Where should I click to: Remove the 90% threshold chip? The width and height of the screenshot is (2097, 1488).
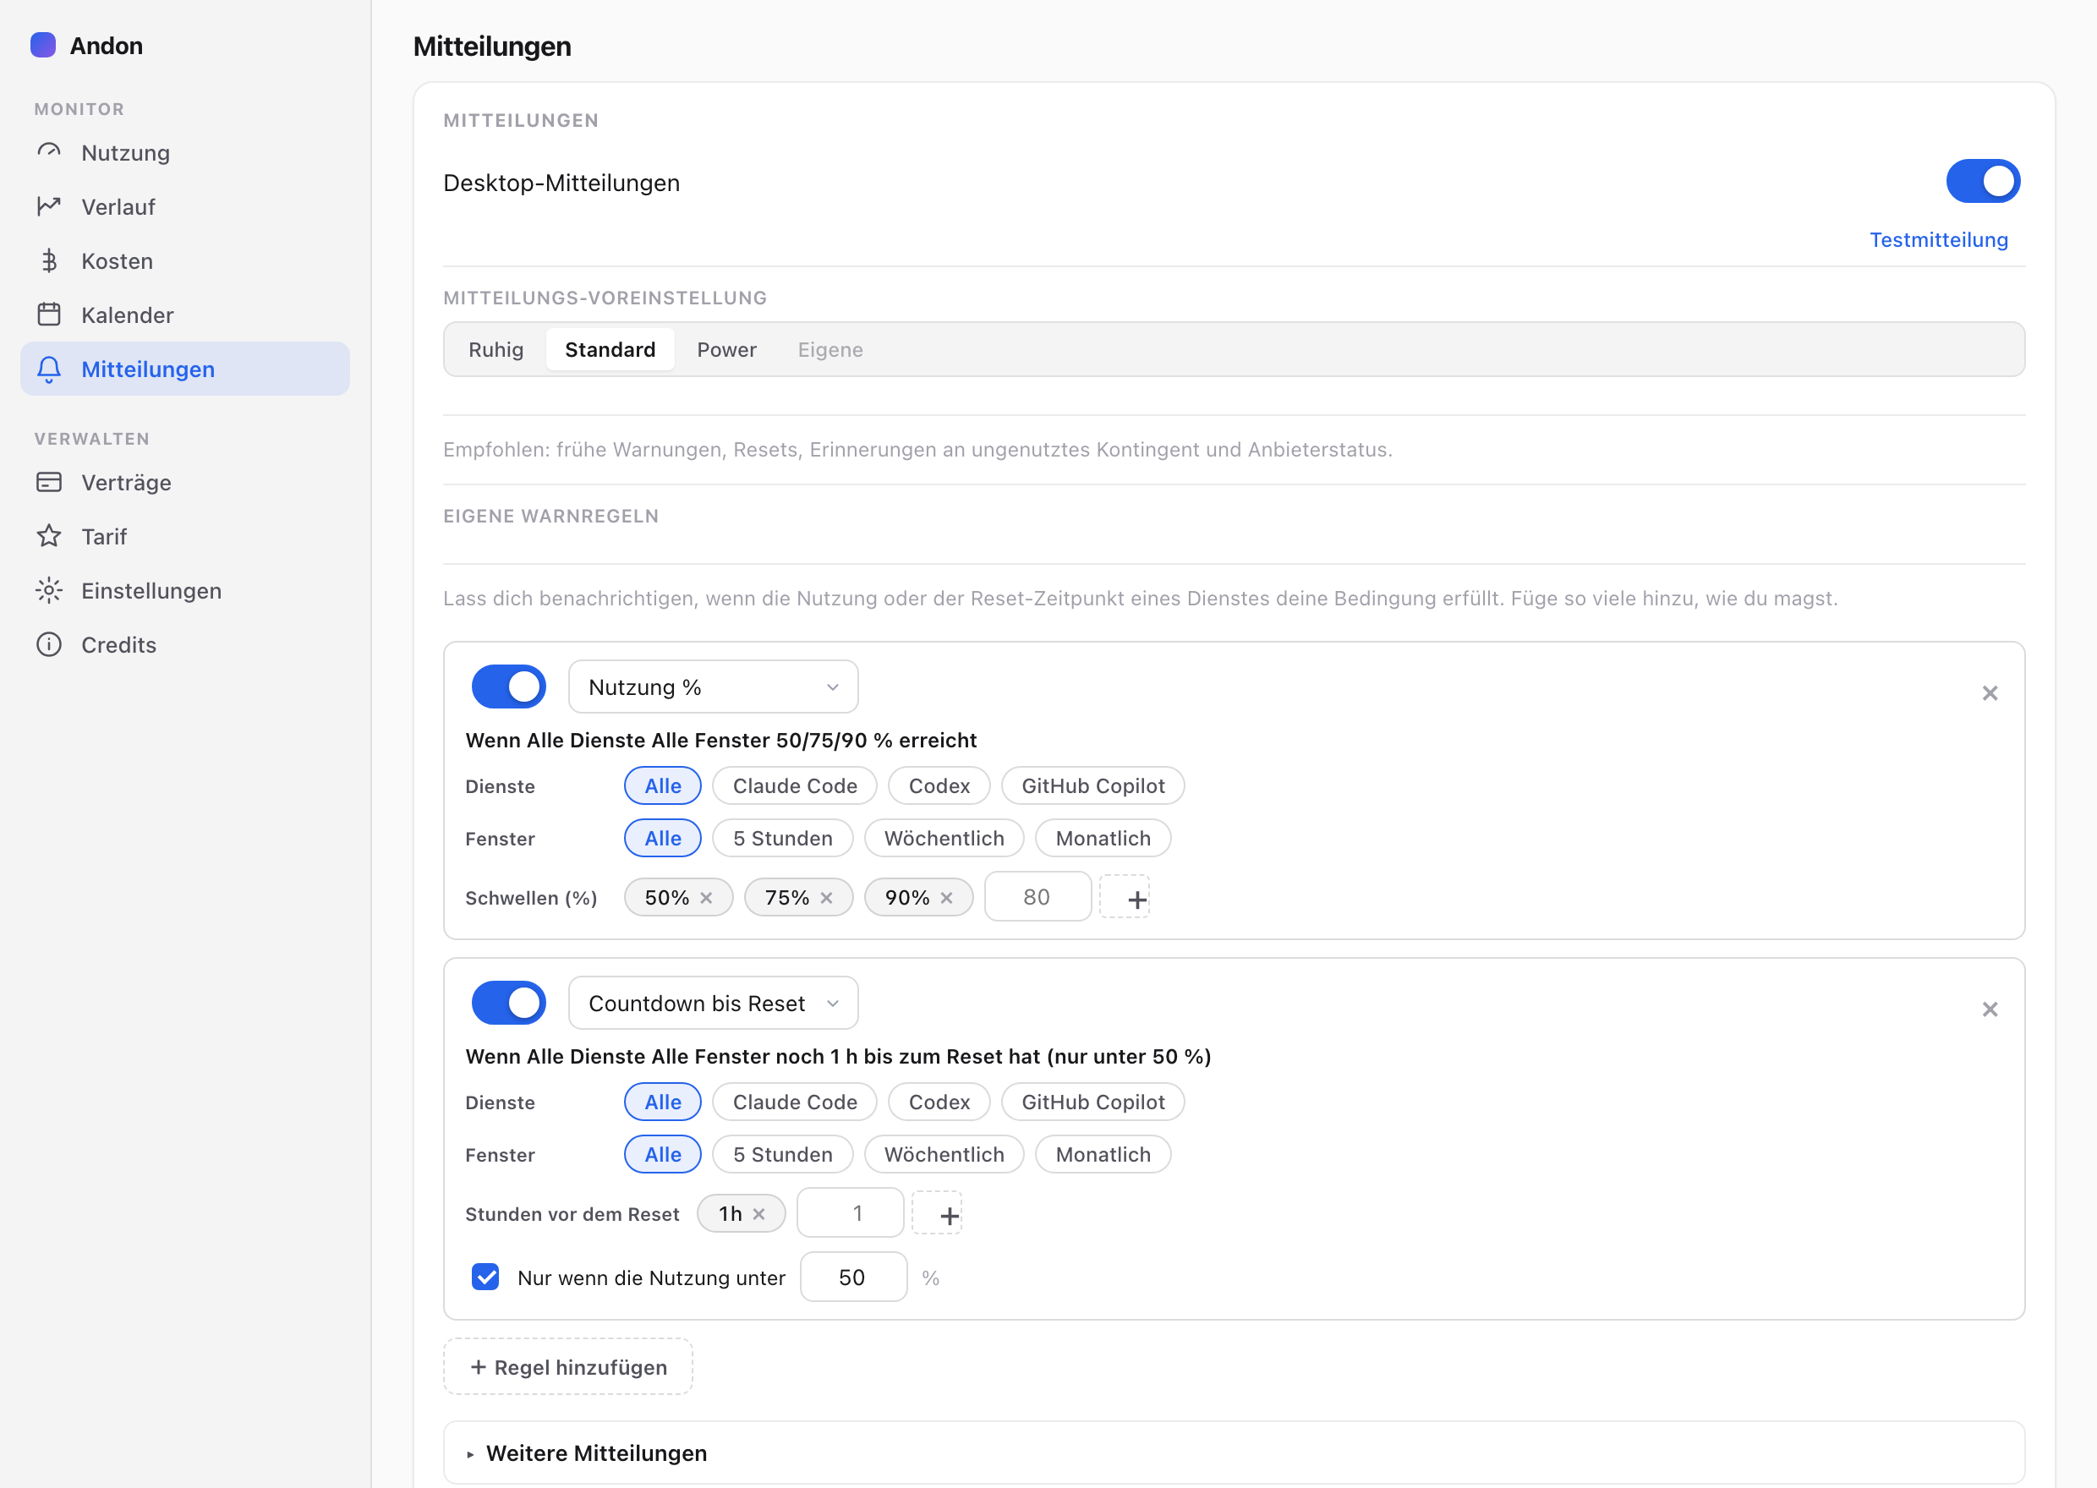946,898
